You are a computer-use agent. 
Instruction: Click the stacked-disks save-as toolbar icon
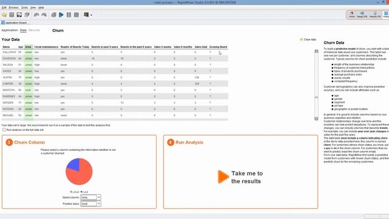27,15
